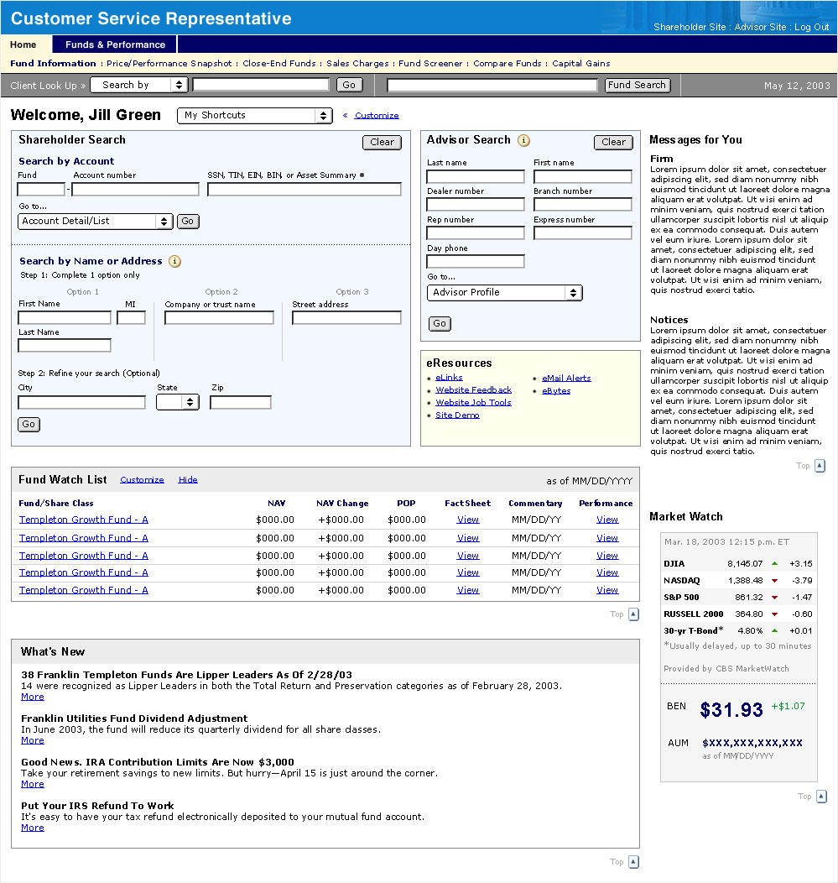Click Top arrow icon under Fund Watch List
This screenshot has width=838, height=883.
tap(633, 614)
